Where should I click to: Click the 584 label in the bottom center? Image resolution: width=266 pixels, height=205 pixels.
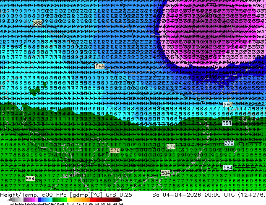coord(165,173)
